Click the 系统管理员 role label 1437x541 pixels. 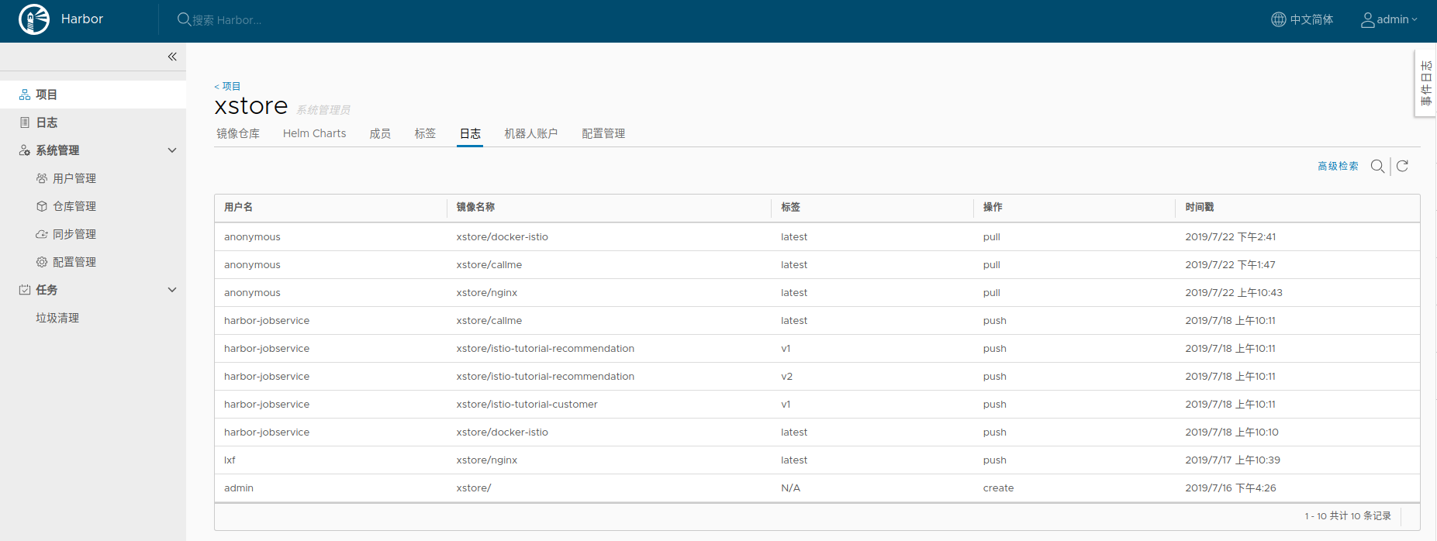323,110
